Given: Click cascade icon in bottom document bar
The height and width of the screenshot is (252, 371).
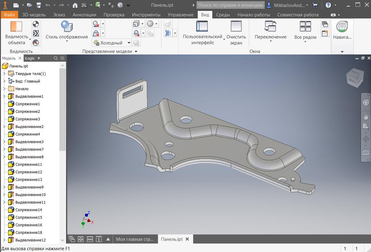Looking at the screenshot, I should pos(72,239).
